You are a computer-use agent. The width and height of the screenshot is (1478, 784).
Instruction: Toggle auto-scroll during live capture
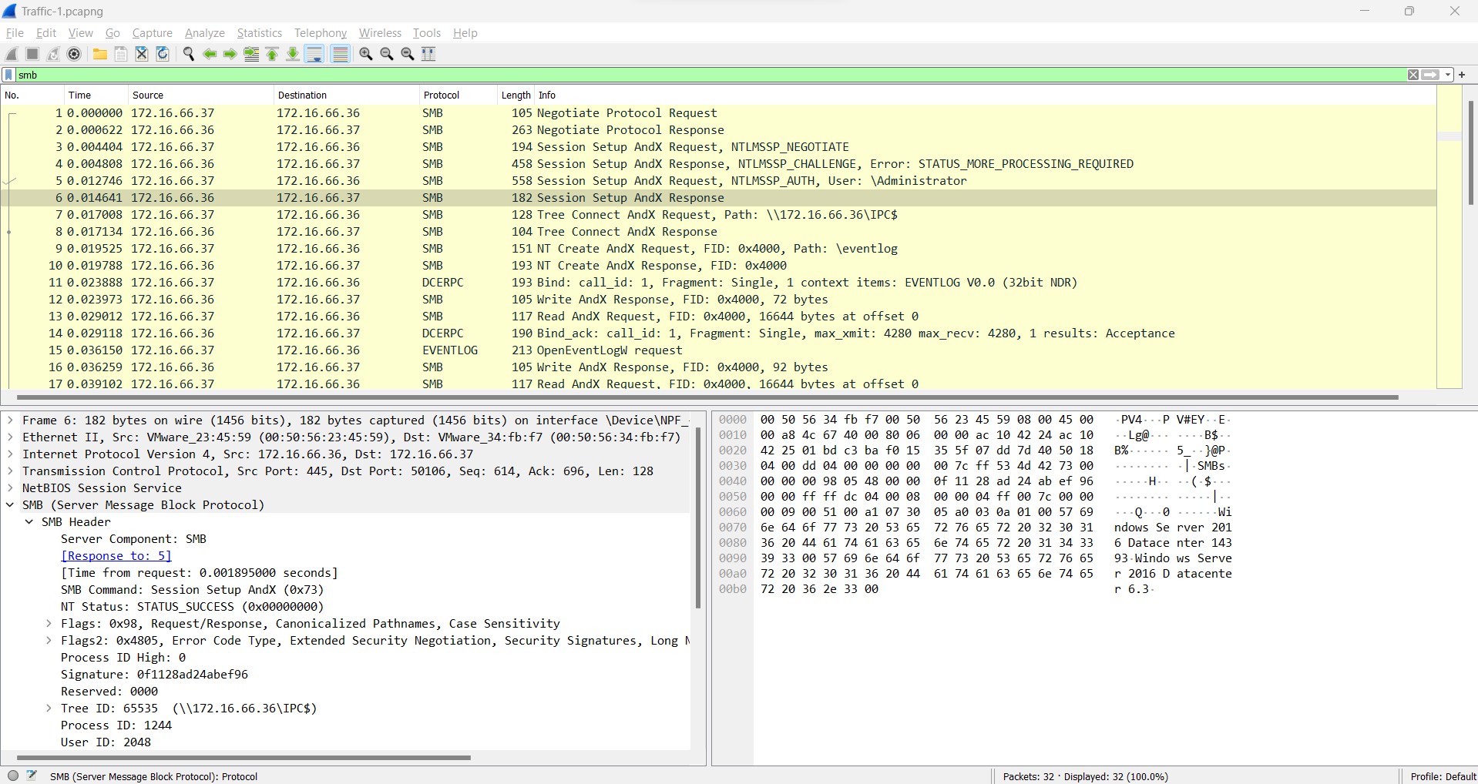[314, 54]
